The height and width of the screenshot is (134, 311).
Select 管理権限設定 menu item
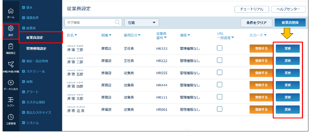coord(36,49)
